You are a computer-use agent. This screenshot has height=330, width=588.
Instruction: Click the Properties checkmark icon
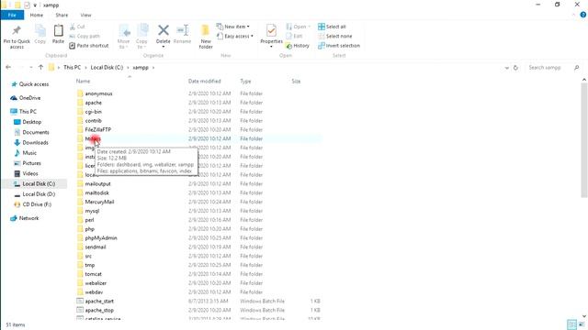point(271,30)
